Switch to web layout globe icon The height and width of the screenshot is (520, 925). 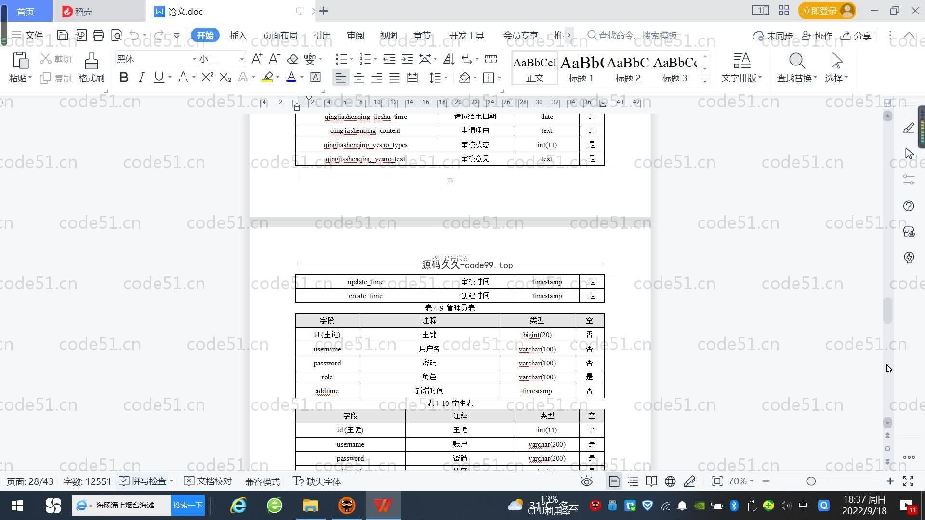point(670,481)
